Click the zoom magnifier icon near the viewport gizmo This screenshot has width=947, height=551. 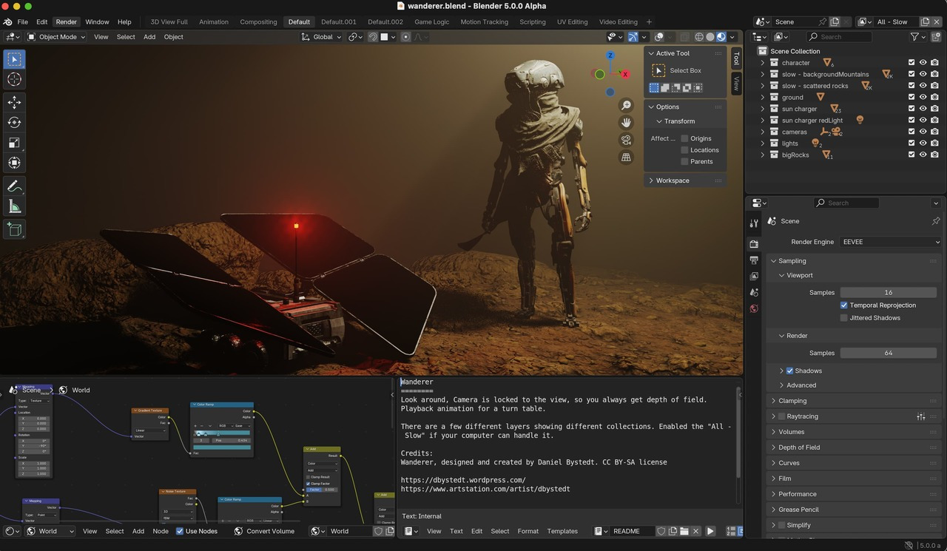point(626,105)
